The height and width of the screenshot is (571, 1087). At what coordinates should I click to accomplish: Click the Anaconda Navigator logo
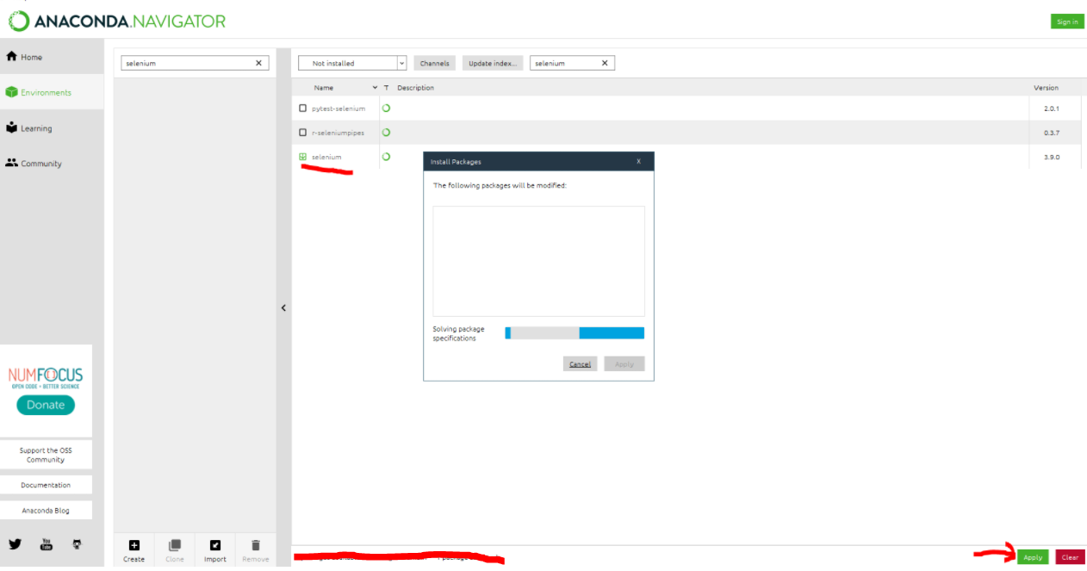point(117,21)
